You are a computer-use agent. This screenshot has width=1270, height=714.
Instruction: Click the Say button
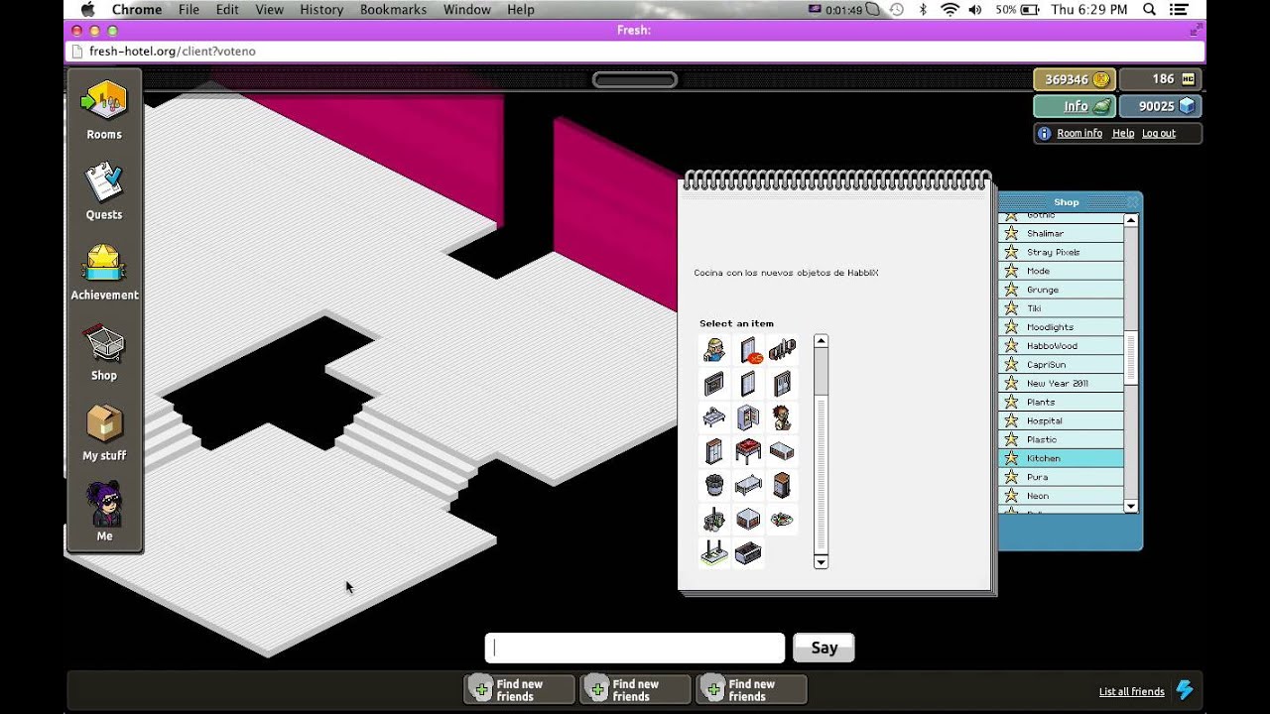coord(824,648)
